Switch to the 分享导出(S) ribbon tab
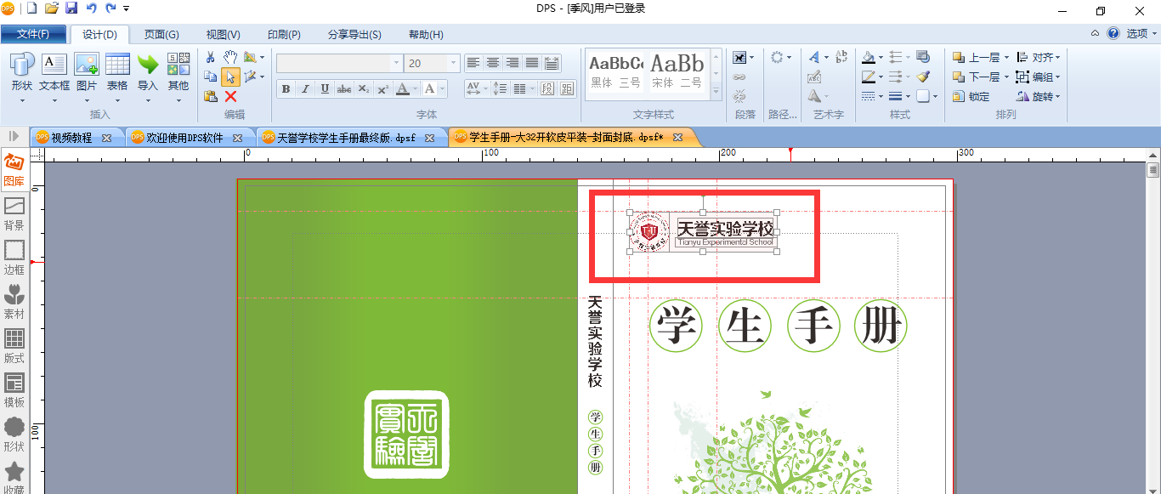Screen dimensions: 1161x494 [x=354, y=35]
